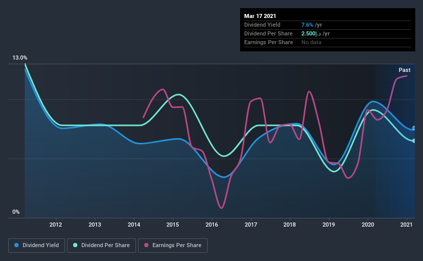
Task: Click the 2012 x-axis label
Action: point(56,225)
